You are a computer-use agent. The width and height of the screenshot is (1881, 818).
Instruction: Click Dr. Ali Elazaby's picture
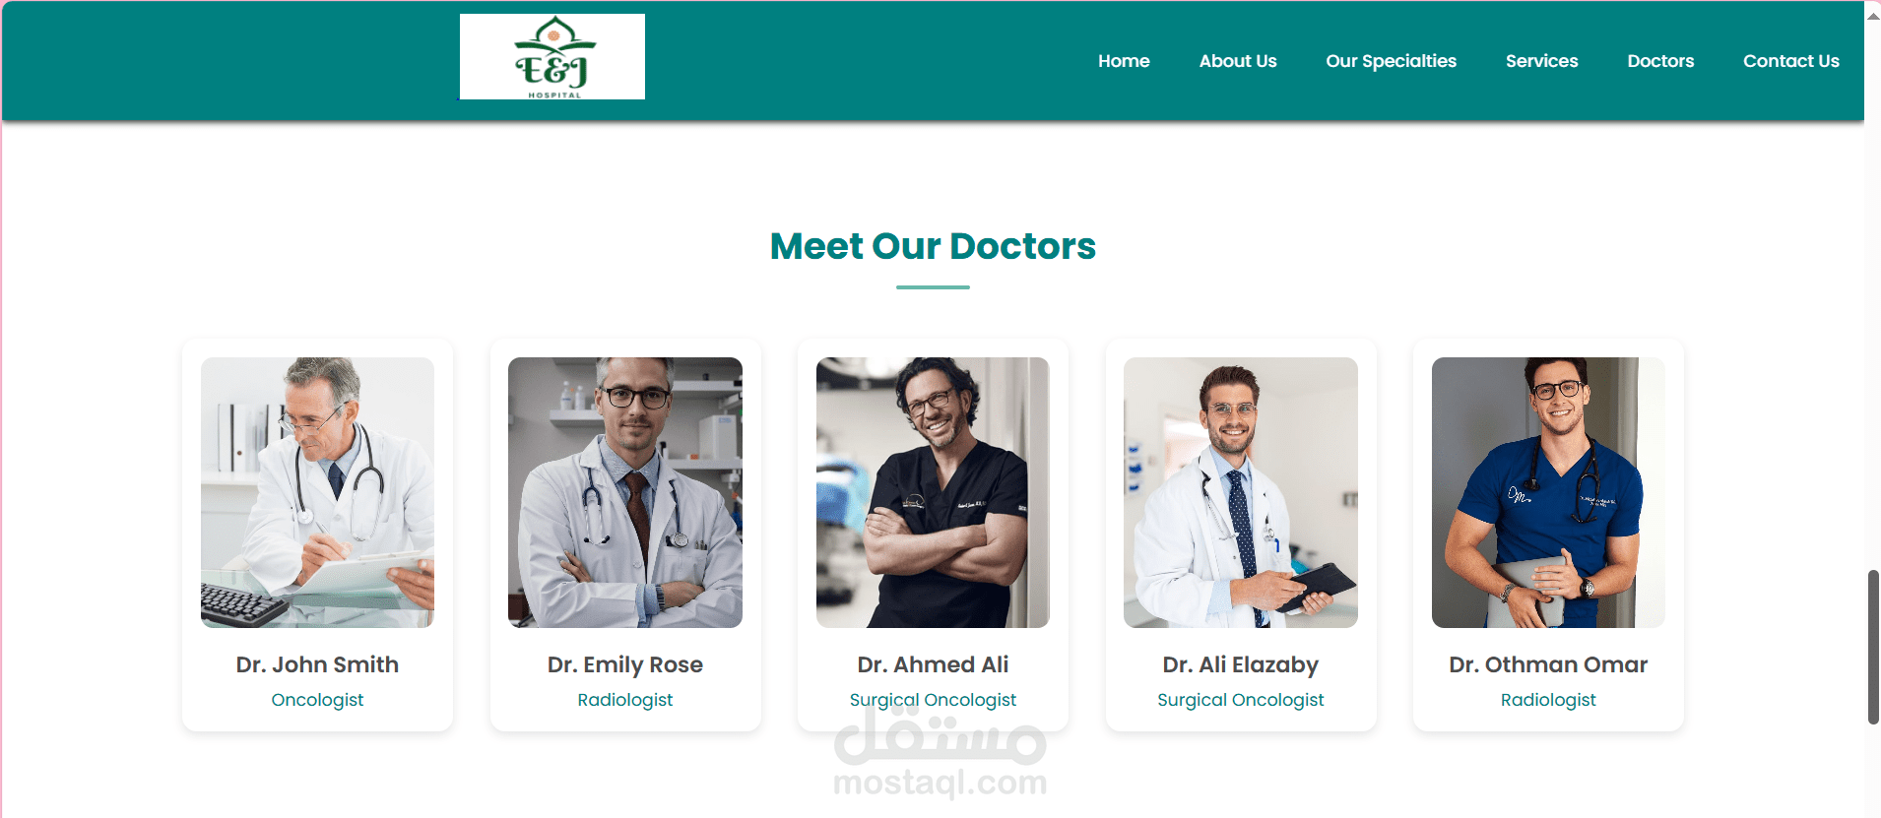pyautogui.click(x=1241, y=492)
